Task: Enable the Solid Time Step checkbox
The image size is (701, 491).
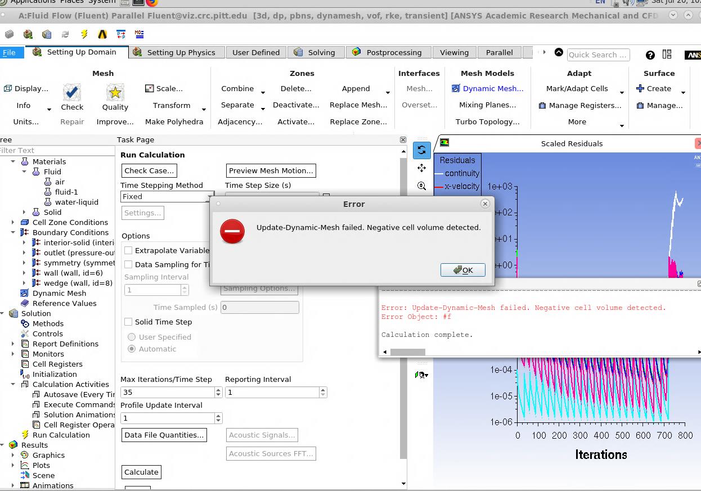Action: coord(128,322)
